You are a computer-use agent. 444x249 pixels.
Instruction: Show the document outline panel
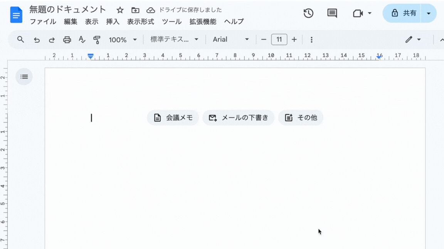click(24, 76)
